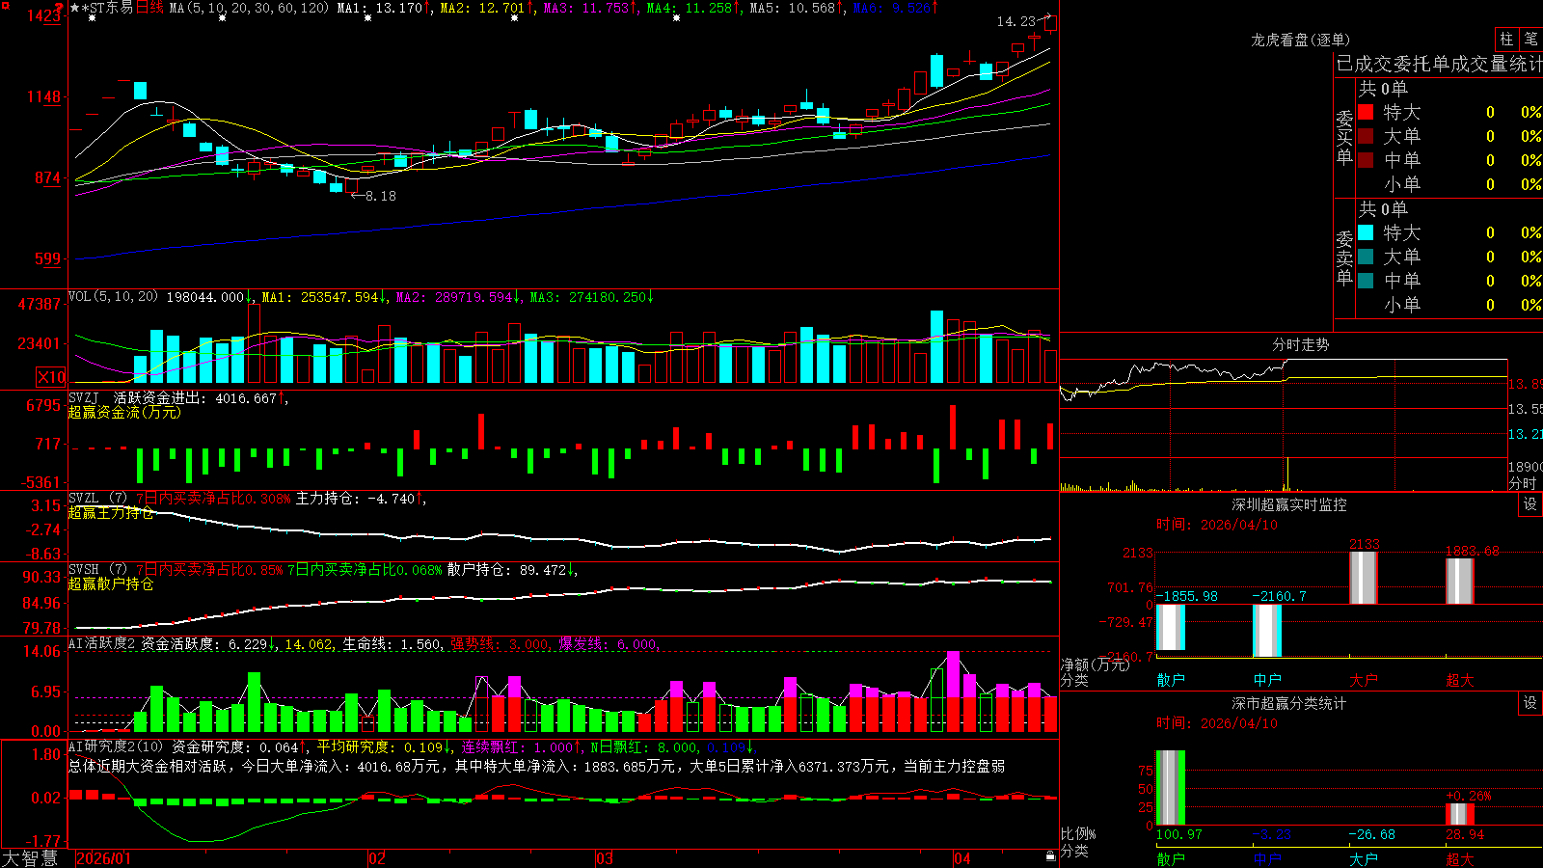The width and height of the screenshot is (1543, 868).
Task: Click the 深市超赢分类统计 panel title
Action: click(x=1288, y=703)
